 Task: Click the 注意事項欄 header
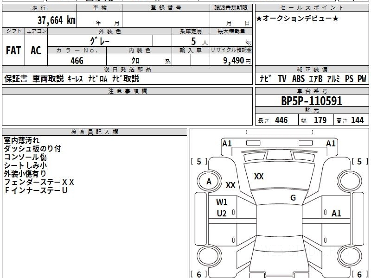[127, 91]
